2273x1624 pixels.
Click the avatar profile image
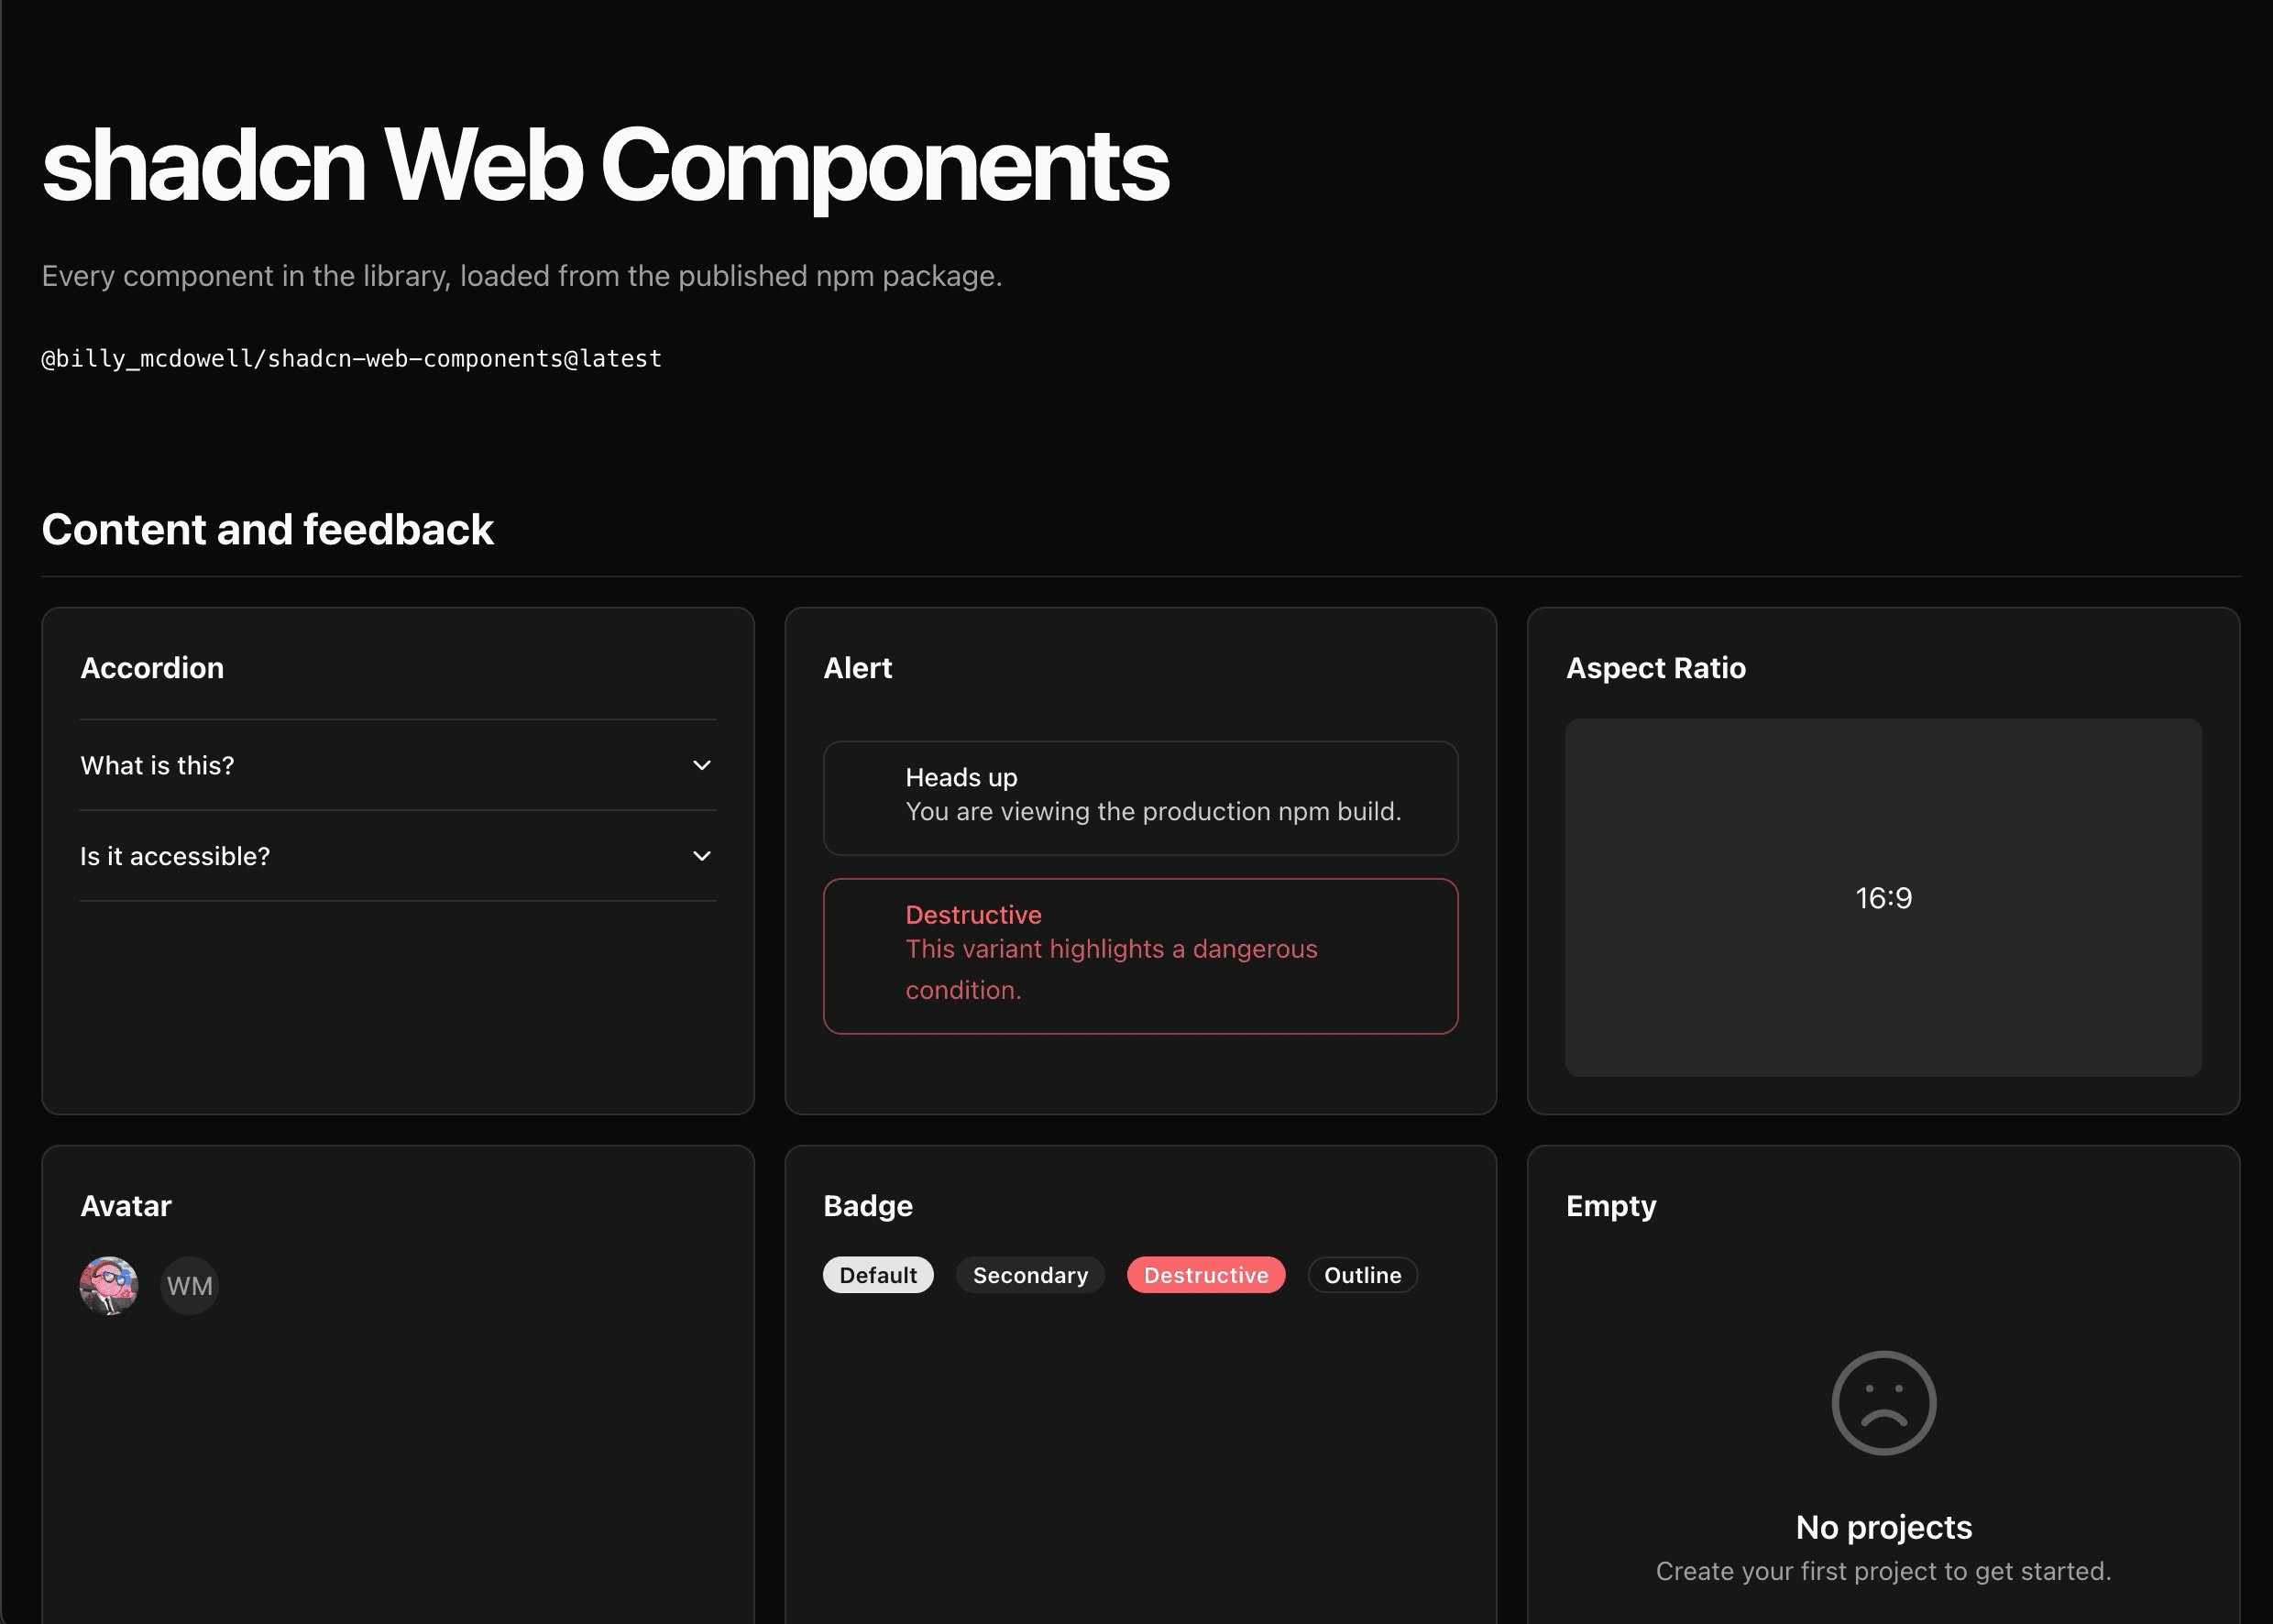point(109,1286)
